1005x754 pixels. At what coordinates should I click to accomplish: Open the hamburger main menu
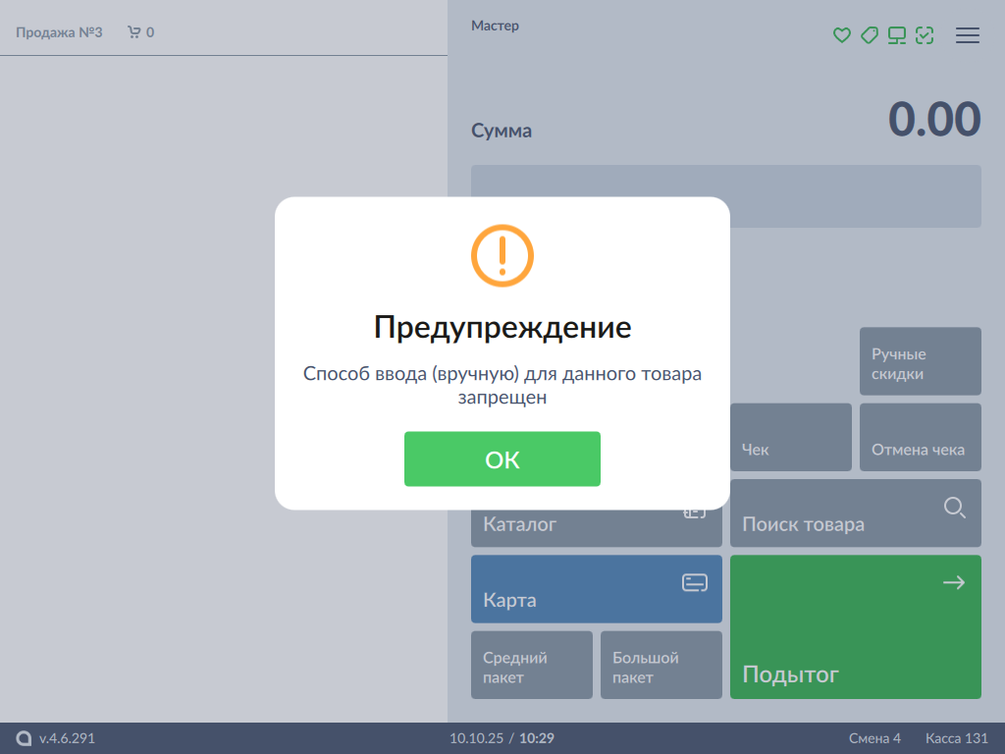point(968,35)
